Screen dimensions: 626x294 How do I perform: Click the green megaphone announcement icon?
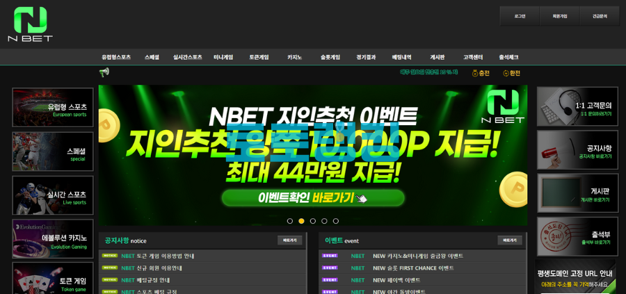(104, 72)
